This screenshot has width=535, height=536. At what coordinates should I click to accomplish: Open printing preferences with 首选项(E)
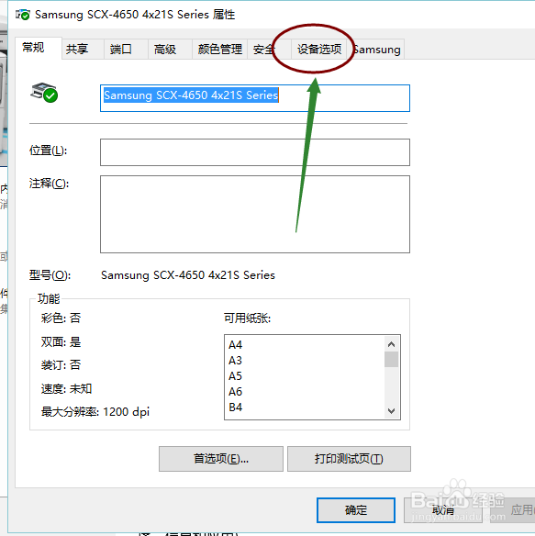(x=221, y=459)
